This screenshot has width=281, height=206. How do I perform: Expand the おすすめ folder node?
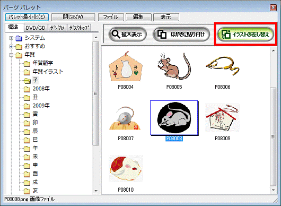coord(11,47)
